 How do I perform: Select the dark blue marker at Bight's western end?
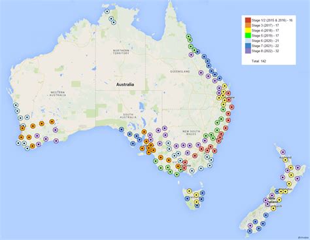tap(122, 129)
